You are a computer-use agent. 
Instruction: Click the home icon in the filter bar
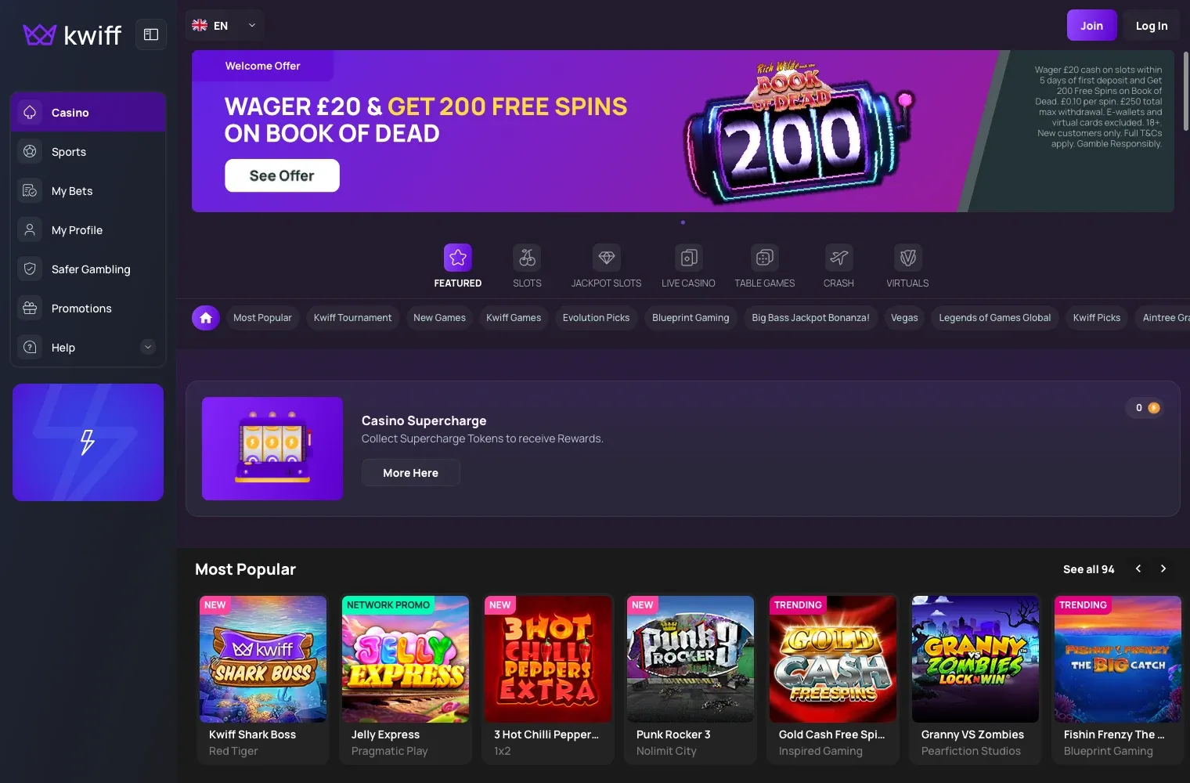(x=206, y=317)
